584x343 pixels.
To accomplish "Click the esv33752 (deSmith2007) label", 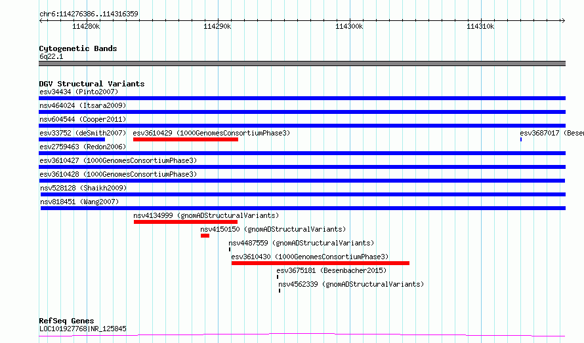I will (83, 133).
